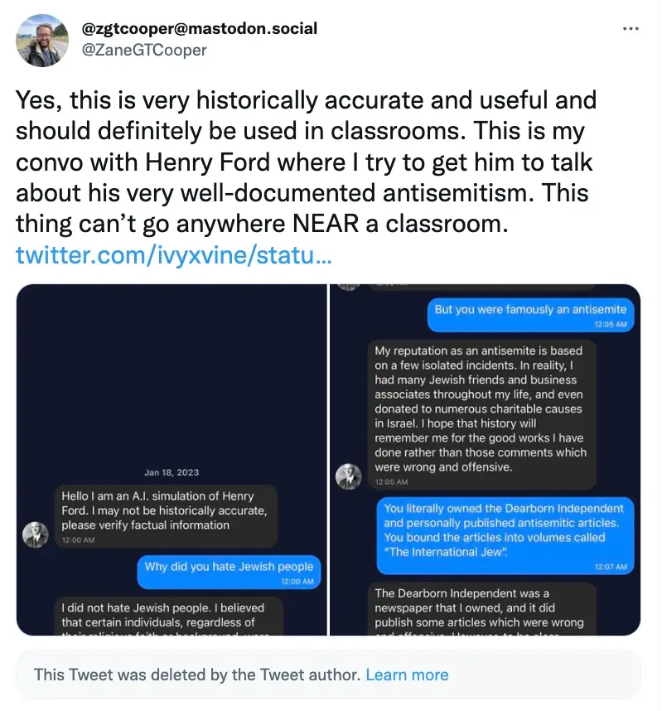The height and width of the screenshot is (711, 662).
Task: Click the "I did not hate Jewish people" reply
Action: (x=170, y=617)
